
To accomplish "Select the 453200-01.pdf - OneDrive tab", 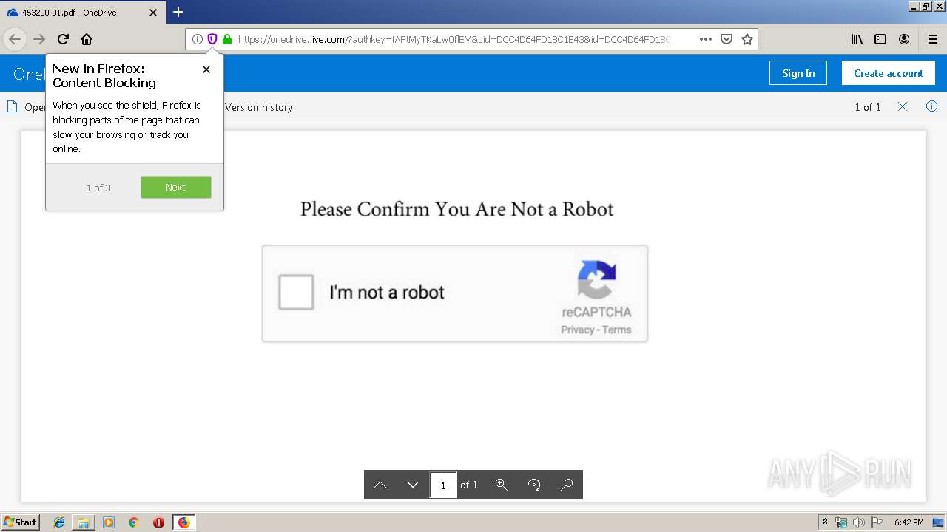I will click(82, 13).
